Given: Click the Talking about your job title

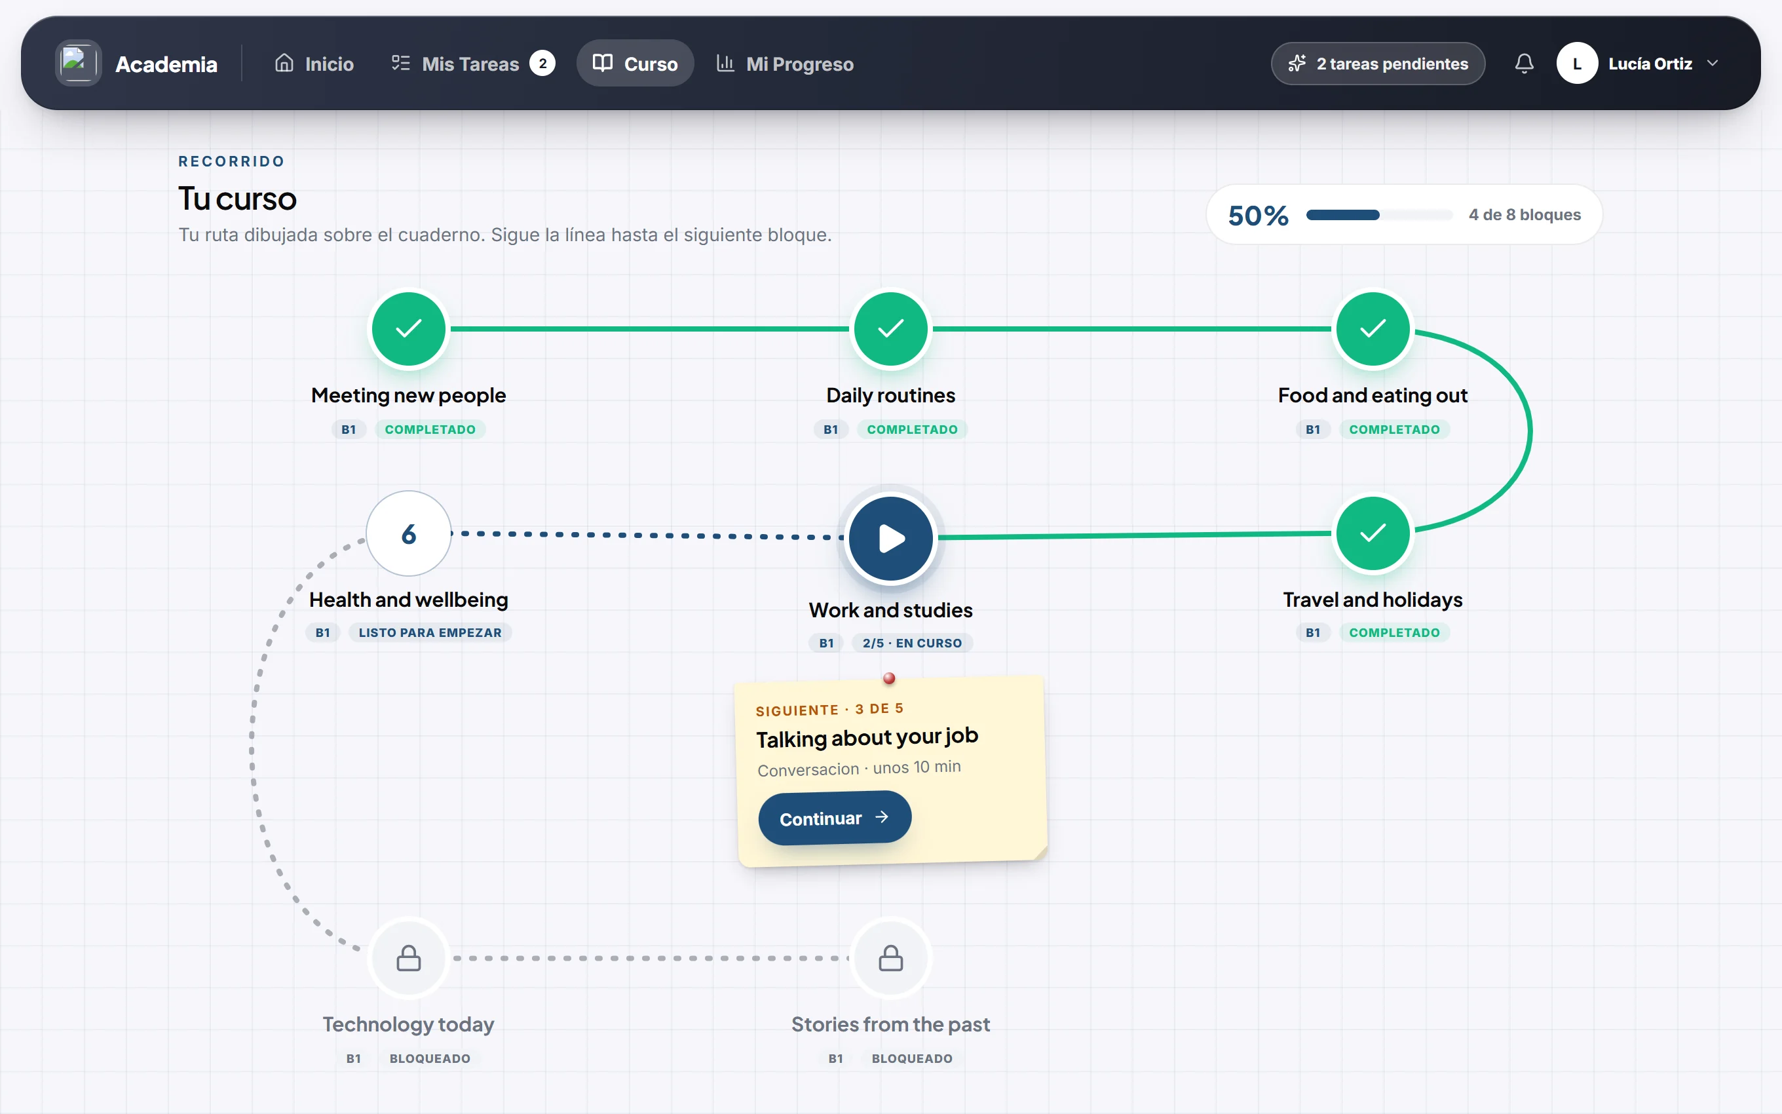Looking at the screenshot, I should click(x=867, y=737).
